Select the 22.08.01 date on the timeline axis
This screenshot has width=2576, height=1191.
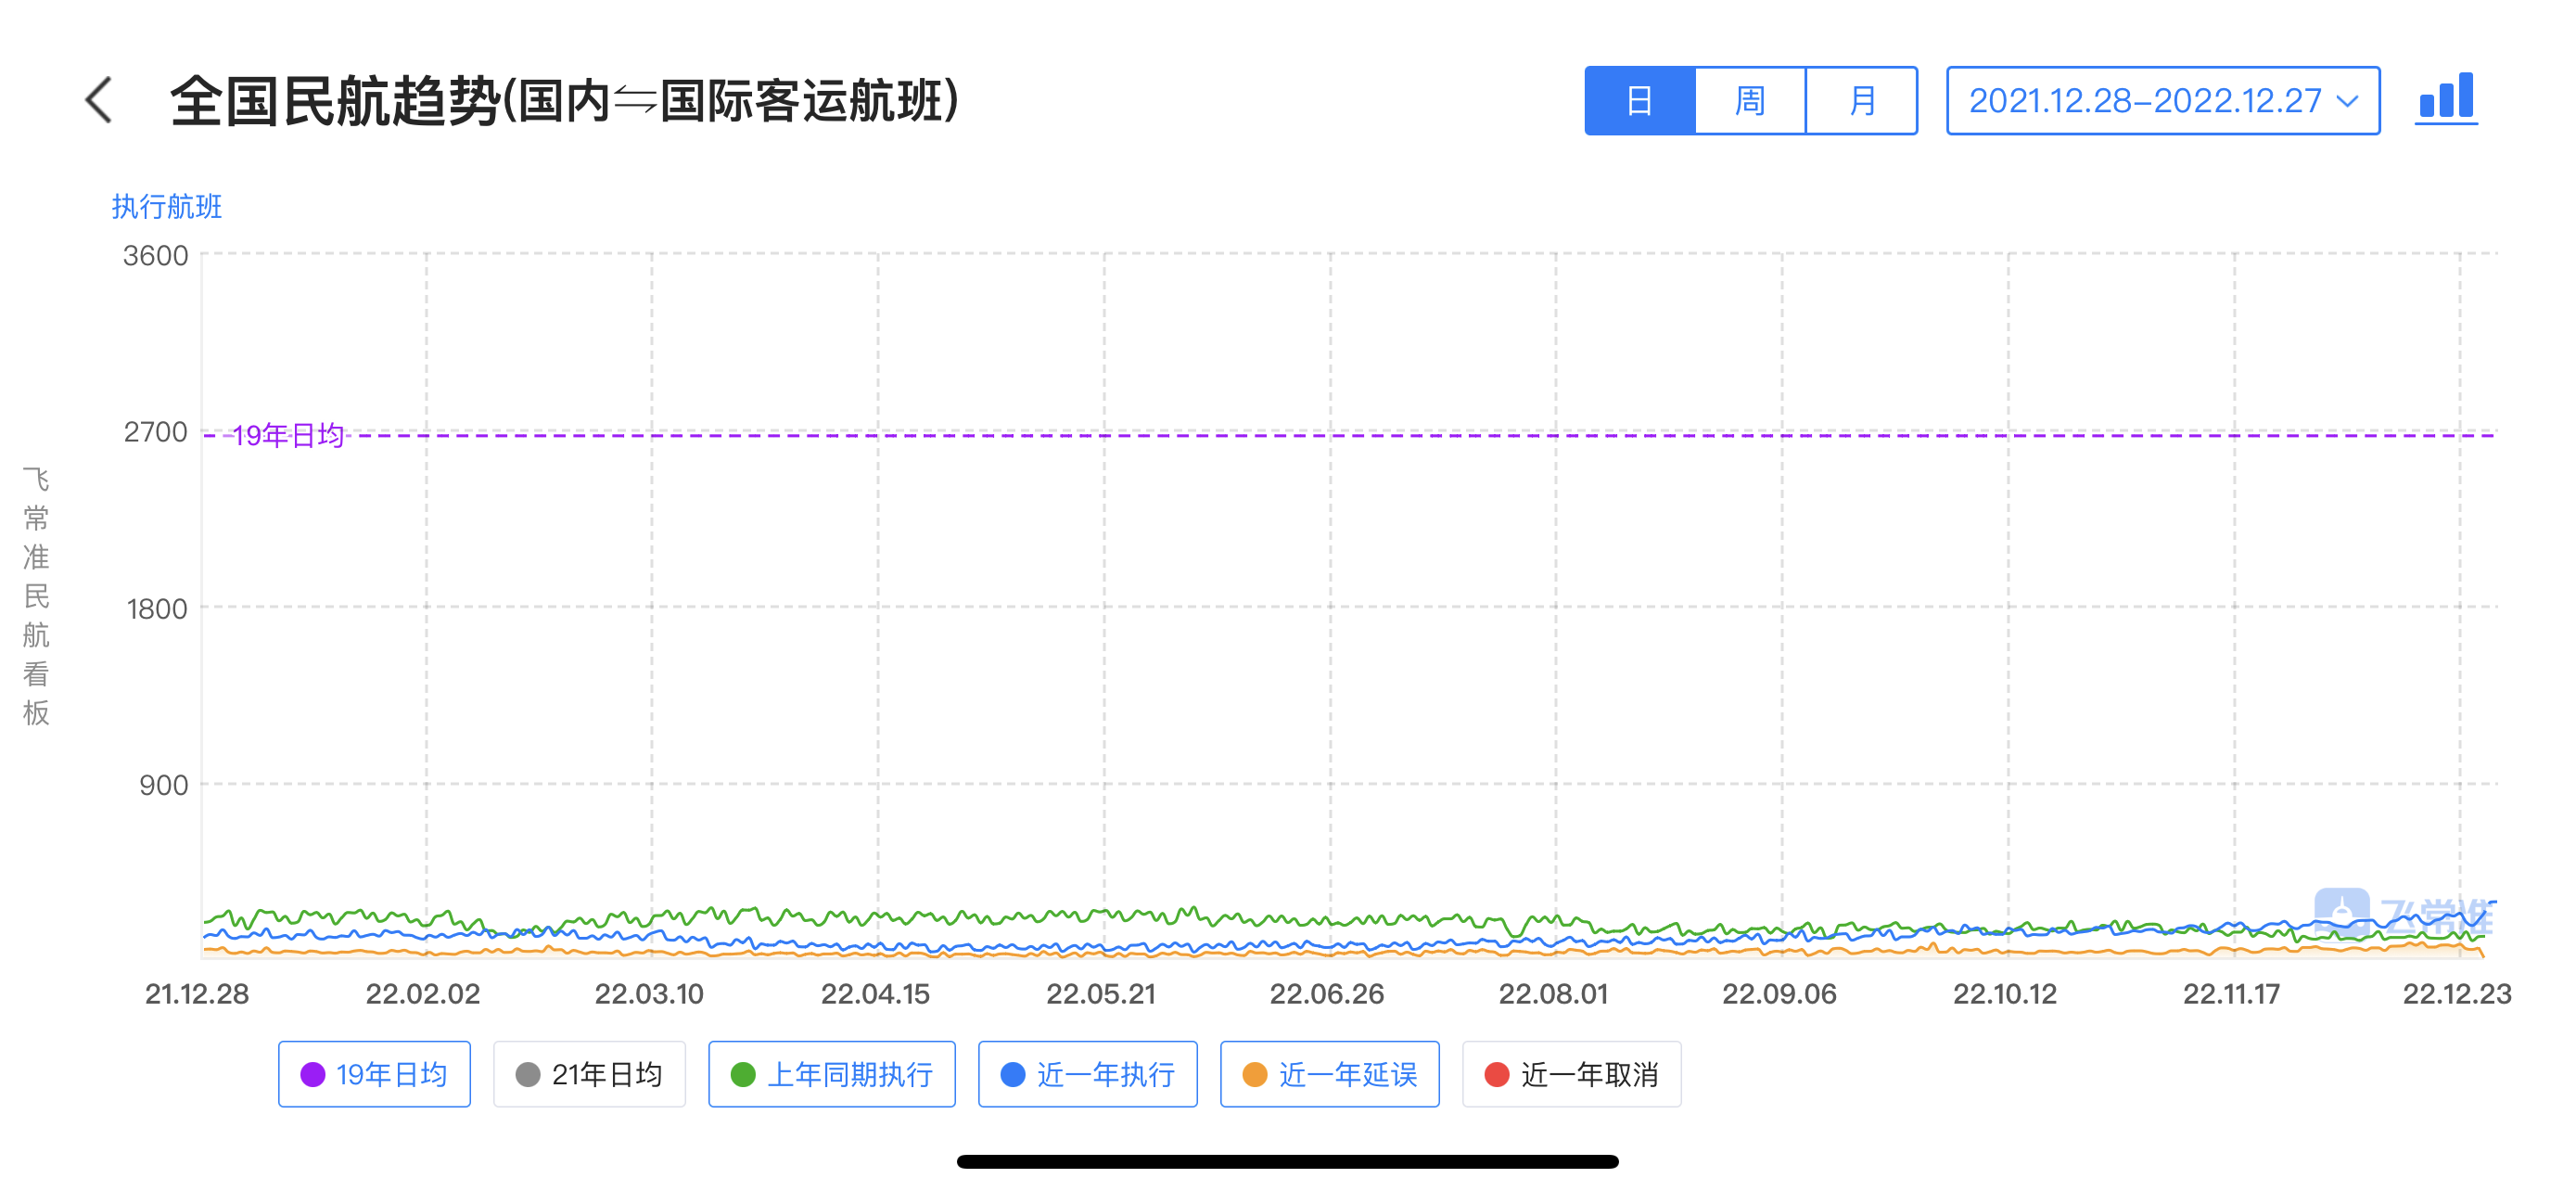pyautogui.click(x=1553, y=994)
